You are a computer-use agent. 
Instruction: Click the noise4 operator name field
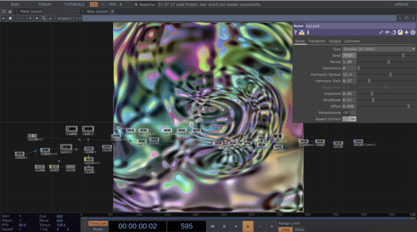[360, 26]
